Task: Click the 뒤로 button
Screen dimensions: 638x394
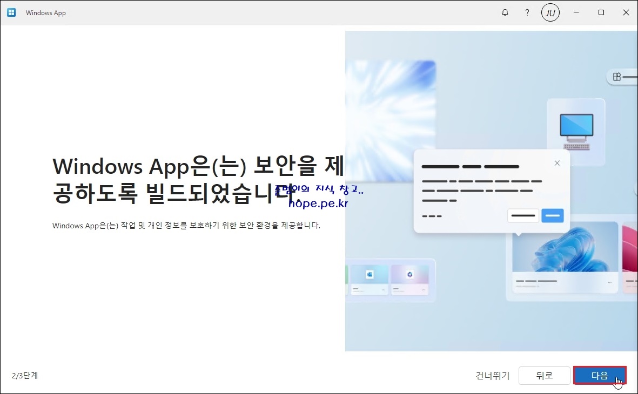Action: pyautogui.click(x=544, y=375)
